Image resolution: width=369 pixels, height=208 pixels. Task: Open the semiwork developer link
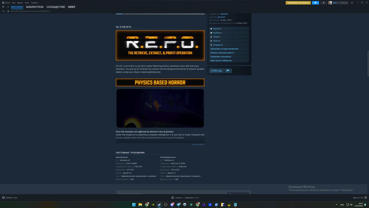pos(224,14)
